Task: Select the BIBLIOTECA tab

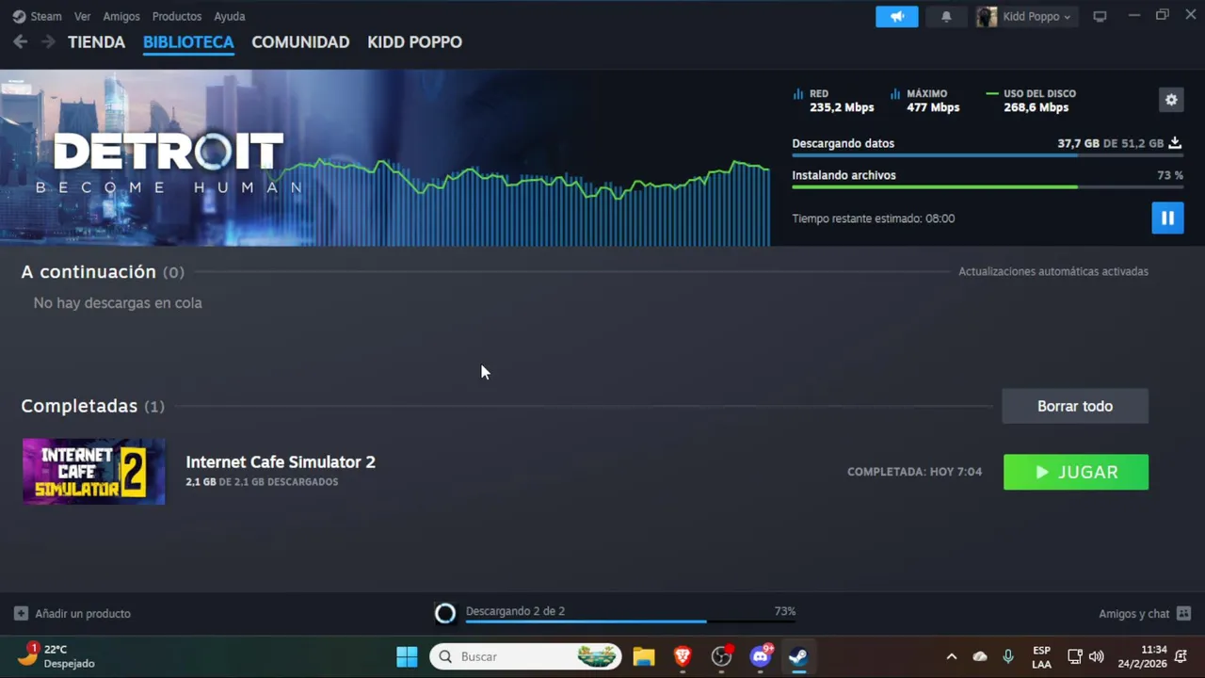Action: 188,42
